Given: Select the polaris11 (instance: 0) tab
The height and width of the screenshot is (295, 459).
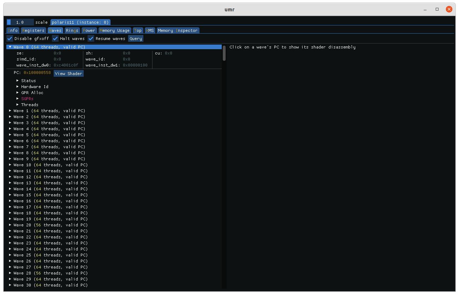Looking at the screenshot, I should coord(81,22).
